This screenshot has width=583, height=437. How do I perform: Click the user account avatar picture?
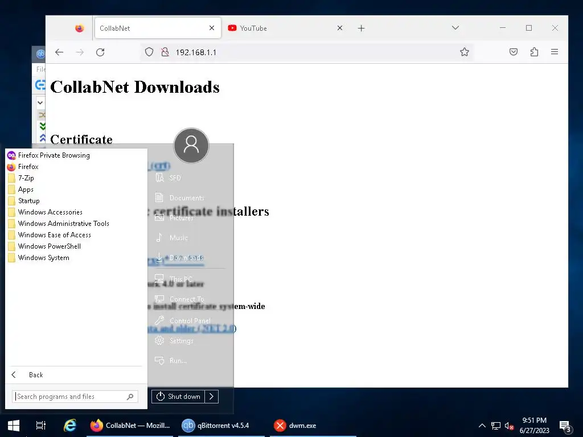point(191,146)
